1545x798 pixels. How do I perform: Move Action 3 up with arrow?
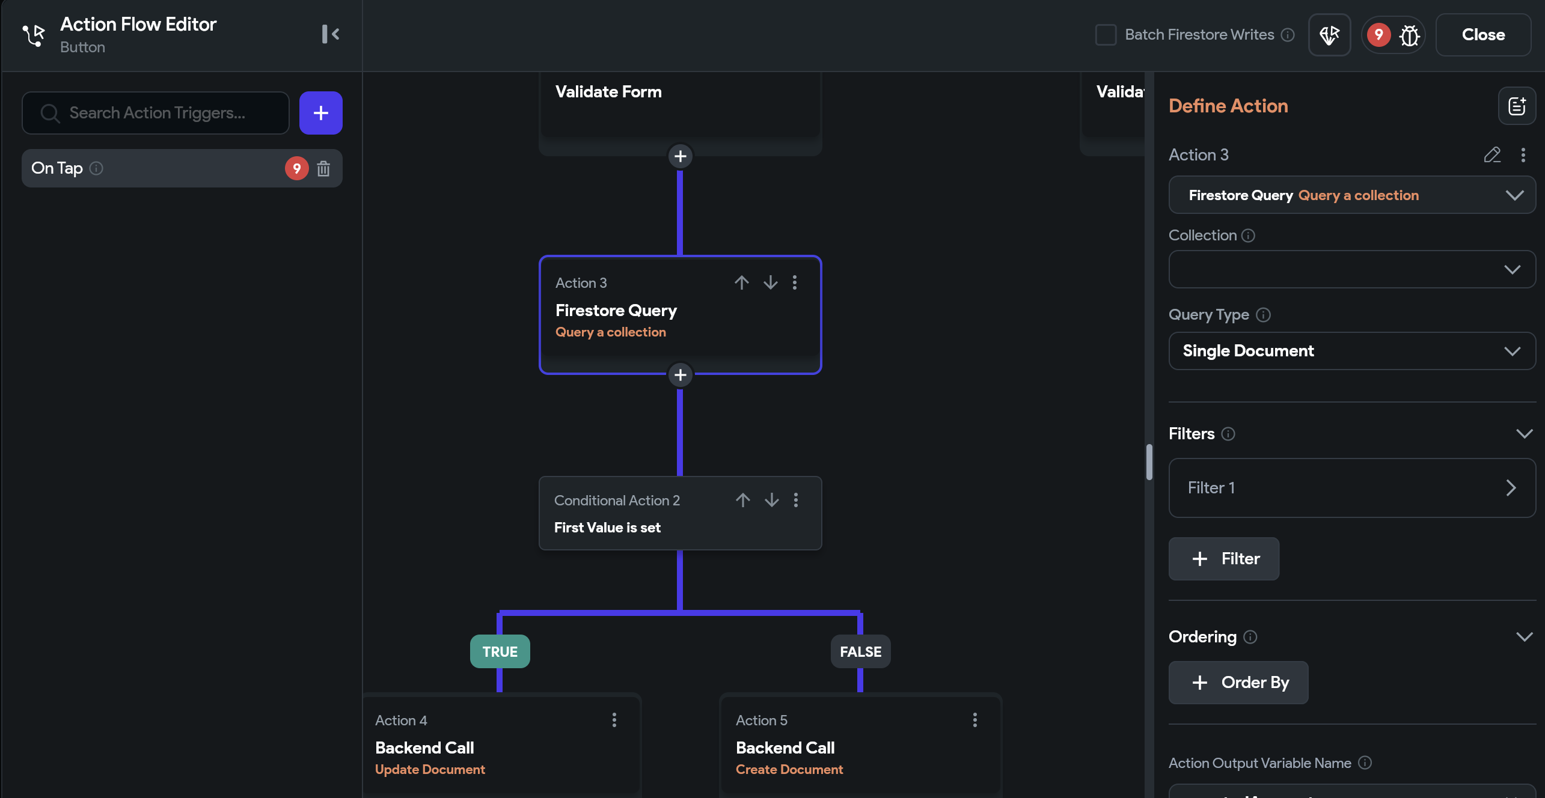click(741, 282)
